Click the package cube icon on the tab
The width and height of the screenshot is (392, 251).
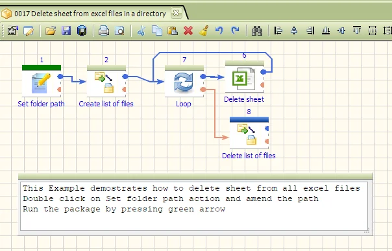[6, 14]
